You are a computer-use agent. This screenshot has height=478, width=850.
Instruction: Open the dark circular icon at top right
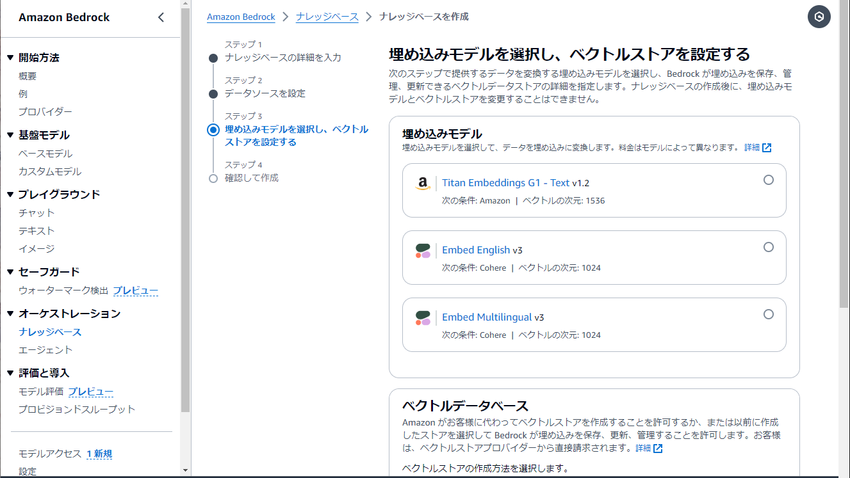(819, 17)
